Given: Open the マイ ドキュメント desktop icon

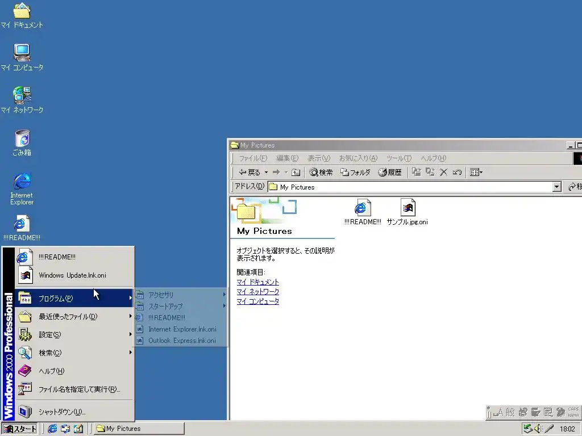Looking at the screenshot, I should coord(22,15).
